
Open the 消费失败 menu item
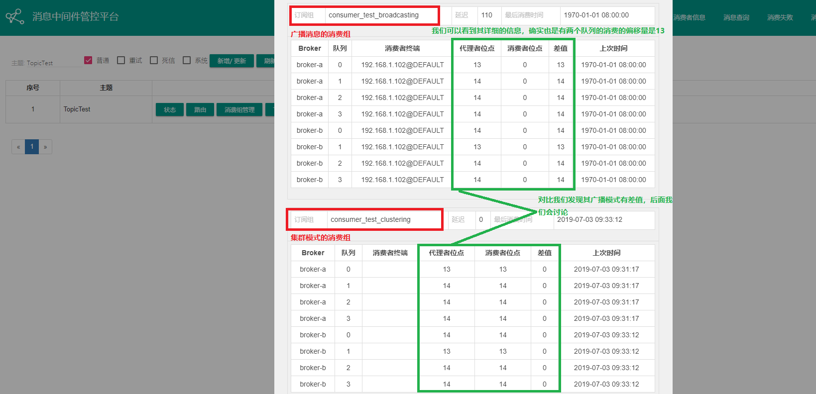point(780,17)
